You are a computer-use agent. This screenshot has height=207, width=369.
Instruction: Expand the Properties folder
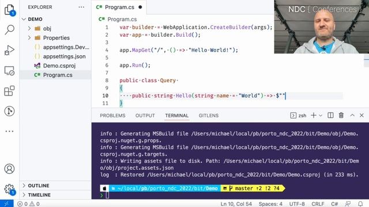(x=29, y=37)
